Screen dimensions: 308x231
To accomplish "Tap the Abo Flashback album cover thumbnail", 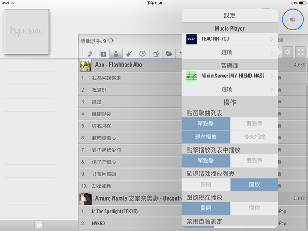I will pyautogui.click(x=85, y=66).
